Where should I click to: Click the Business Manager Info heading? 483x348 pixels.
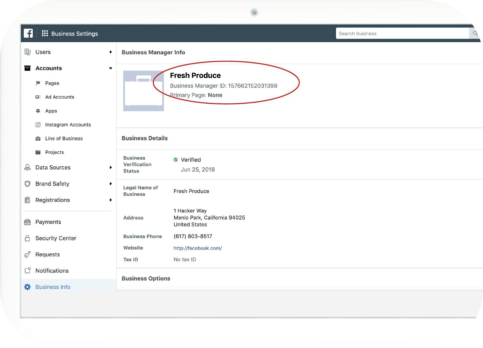coord(153,53)
